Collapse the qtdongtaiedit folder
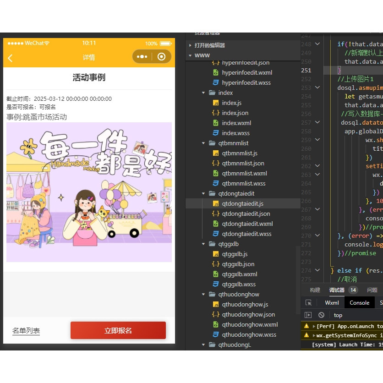 click(x=203, y=193)
